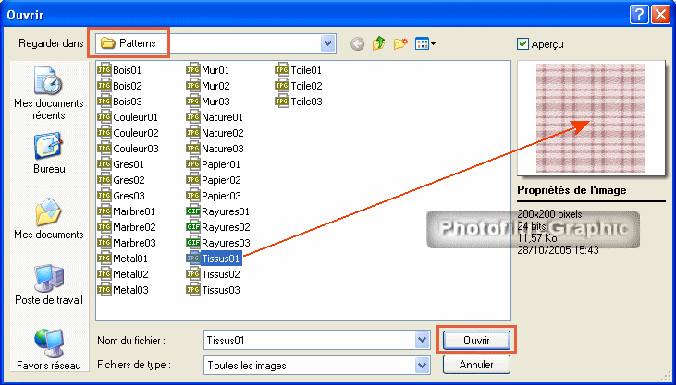Open Favoris réseau shortcut

(48, 349)
